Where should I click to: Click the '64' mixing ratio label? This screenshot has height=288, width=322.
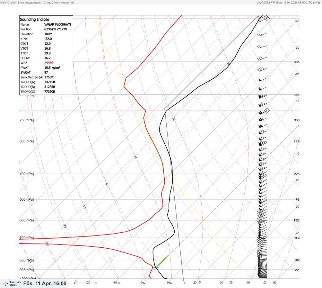[265, 283]
